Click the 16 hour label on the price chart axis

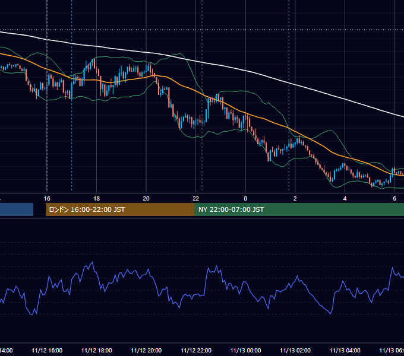tap(47, 199)
